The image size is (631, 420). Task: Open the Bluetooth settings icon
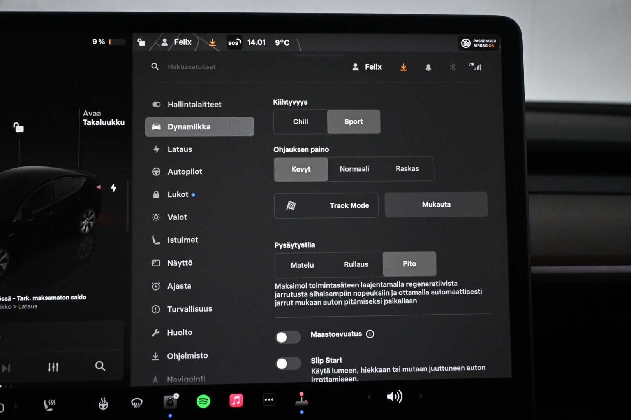(x=452, y=67)
